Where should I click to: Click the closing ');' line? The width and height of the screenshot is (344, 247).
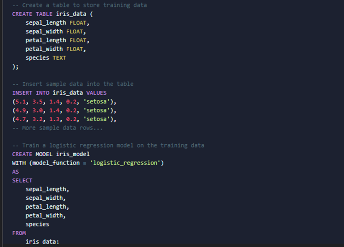16,66
